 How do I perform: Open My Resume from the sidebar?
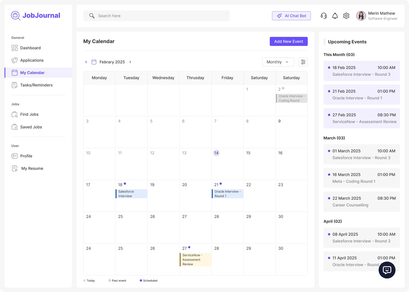38,168
